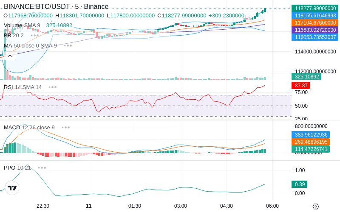This screenshot has width=340, height=212.
Task: Open more options for RSI indicator
Action: click(52, 87)
